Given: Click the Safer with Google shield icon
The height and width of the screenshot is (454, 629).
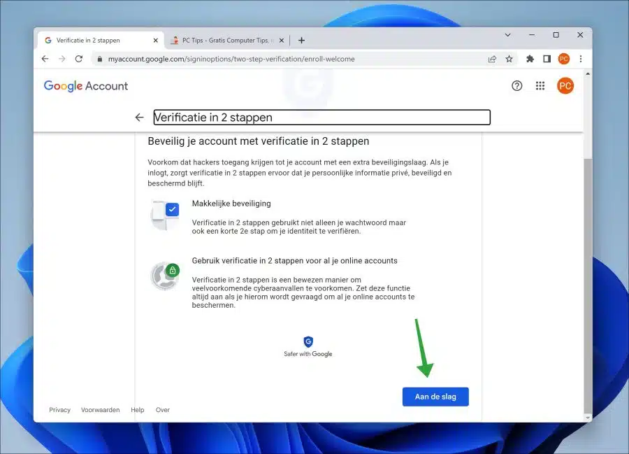Looking at the screenshot, I should [x=308, y=341].
